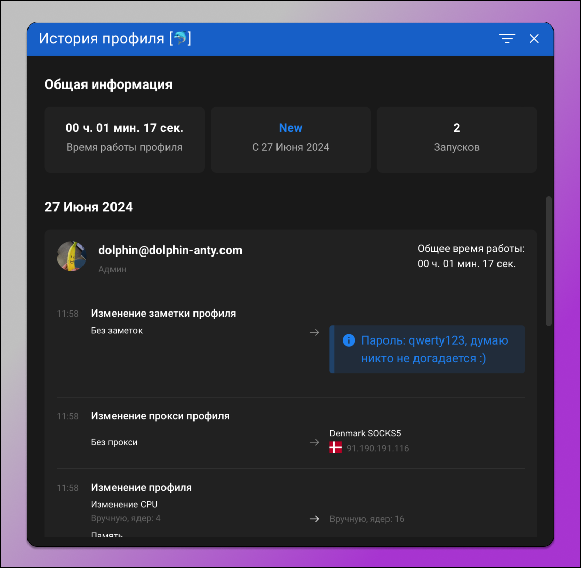Click the arrow in the proxy change row
This screenshot has width=581, height=568.
click(x=314, y=442)
